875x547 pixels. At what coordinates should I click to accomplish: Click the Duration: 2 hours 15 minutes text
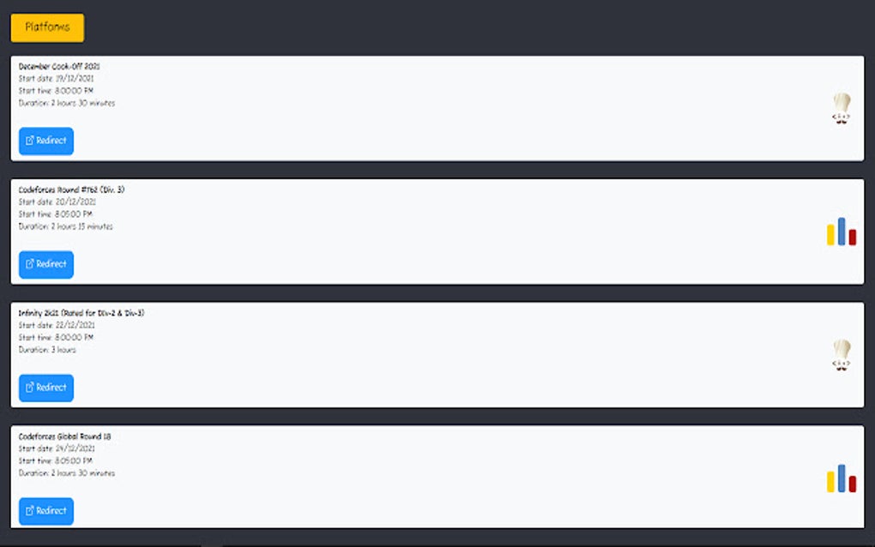66,227
